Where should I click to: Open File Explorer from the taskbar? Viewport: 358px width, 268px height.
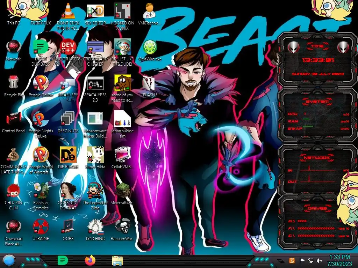(x=117, y=261)
